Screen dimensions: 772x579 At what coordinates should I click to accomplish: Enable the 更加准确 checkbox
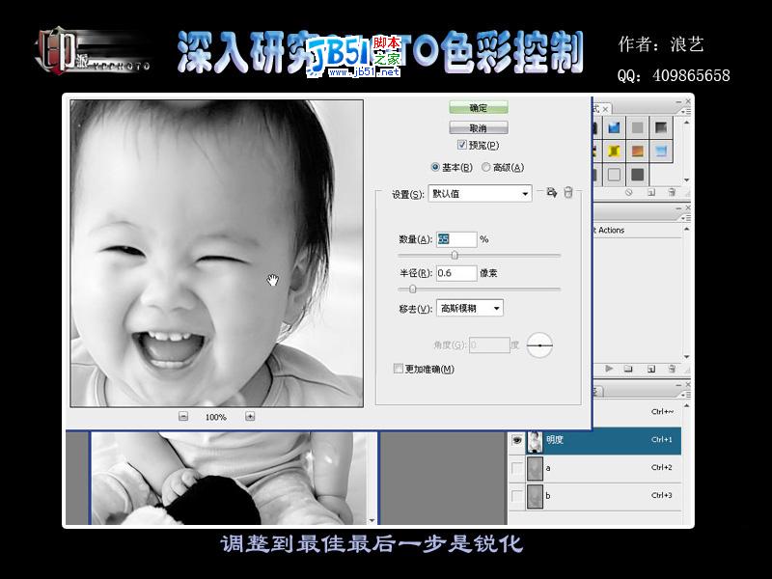399,369
